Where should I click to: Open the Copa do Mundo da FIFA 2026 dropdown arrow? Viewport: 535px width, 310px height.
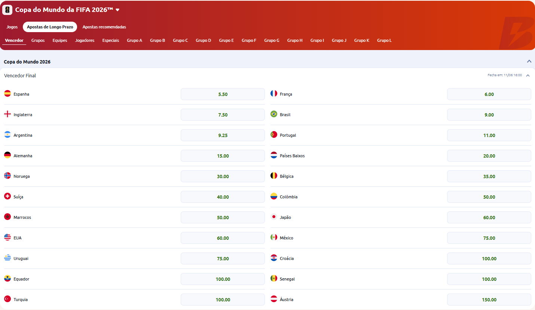coord(117,10)
